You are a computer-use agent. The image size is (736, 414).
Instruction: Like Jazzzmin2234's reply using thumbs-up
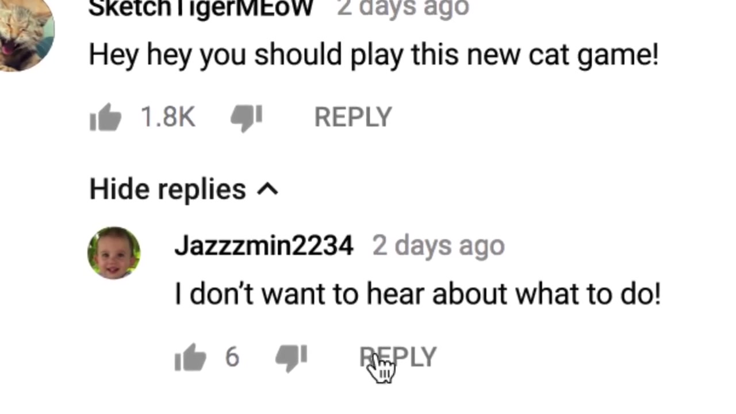point(190,357)
